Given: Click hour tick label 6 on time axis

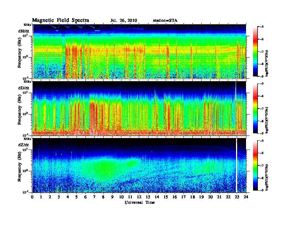Looking at the screenshot, I should coord(85,197).
